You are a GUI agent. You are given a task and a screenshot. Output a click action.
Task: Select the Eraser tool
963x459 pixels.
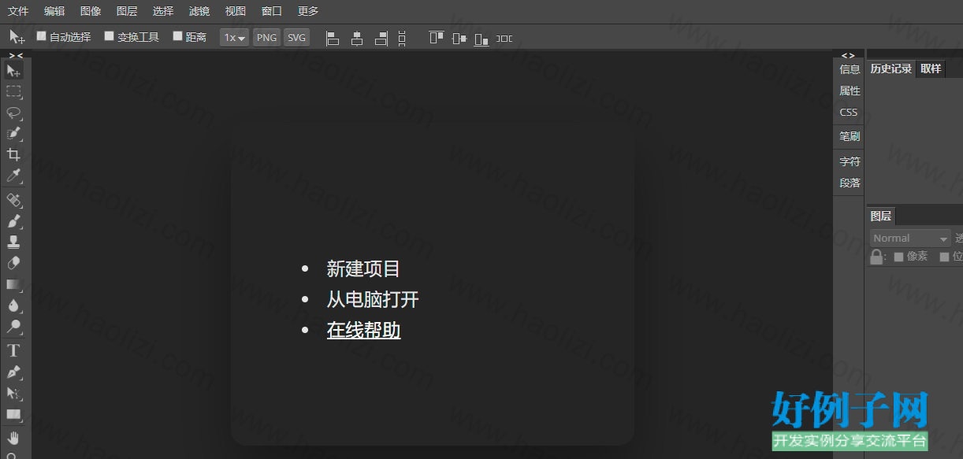point(13,263)
